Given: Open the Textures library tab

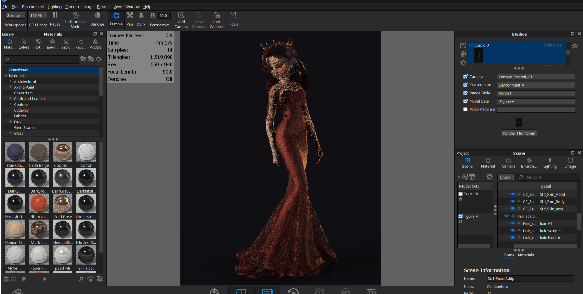Looking at the screenshot, I should pos(38,44).
